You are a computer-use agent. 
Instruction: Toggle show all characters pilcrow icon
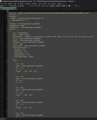[50, 6]
